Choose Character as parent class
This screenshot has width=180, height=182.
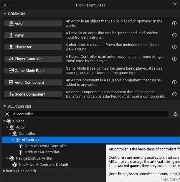pyautogui.click(x=33, y=47)
